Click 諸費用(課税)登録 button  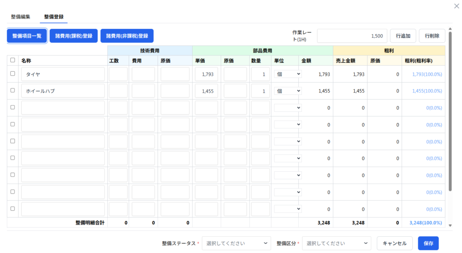(x=74, y=36)
